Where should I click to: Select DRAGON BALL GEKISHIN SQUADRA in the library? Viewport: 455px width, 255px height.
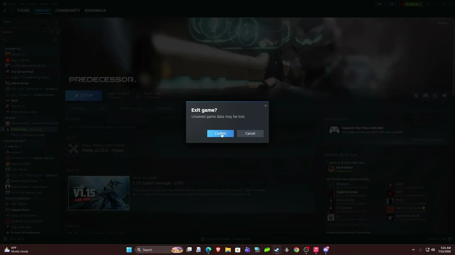pyautogui.click(x=34, y=124)
